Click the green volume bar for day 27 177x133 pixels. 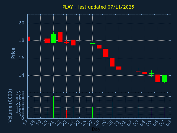pyautogui.click(x=93, y=112)
